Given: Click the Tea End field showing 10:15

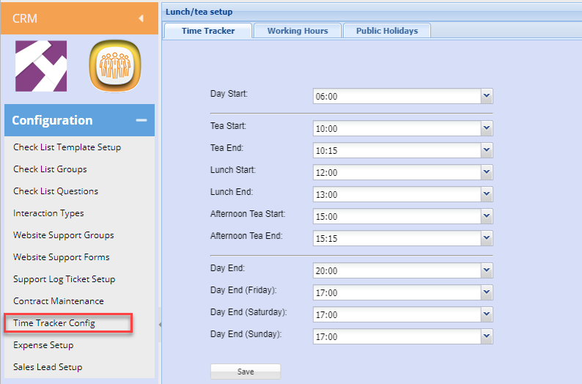Looking at the screenshot, I should (397, 150).
